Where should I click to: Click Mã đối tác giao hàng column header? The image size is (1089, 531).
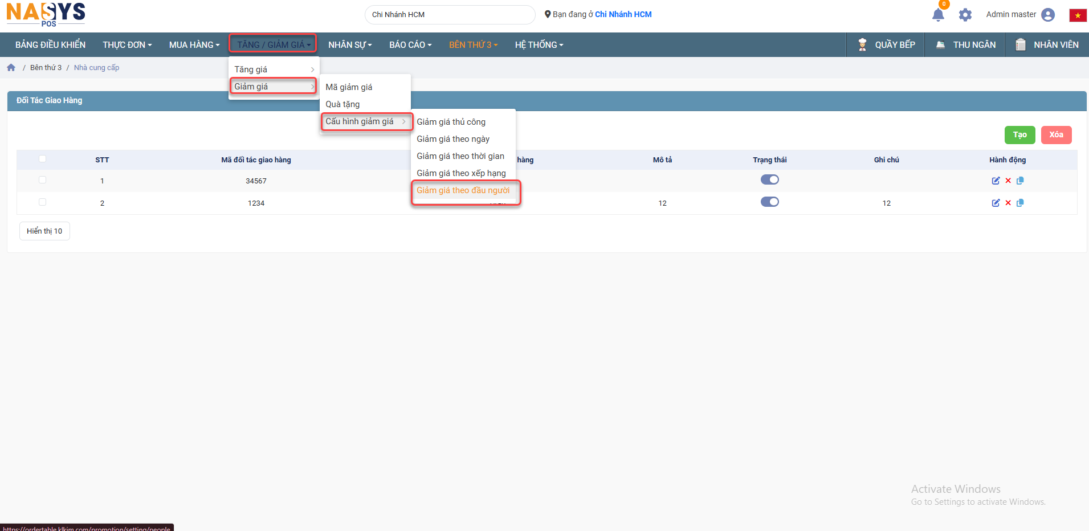click(256, 160)
